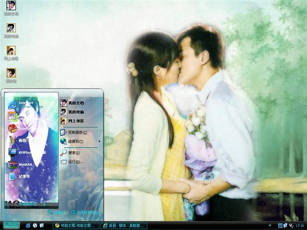The width and height of the screenshot is (307, 230).
Task: Click the third quick launch icon
Action: (42, 226)
